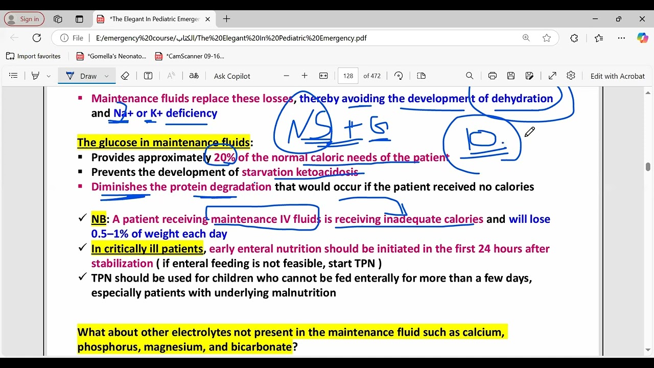
Task: Click 'The glucose in maintenance fluids' heading
Action: tap(163, 142)
